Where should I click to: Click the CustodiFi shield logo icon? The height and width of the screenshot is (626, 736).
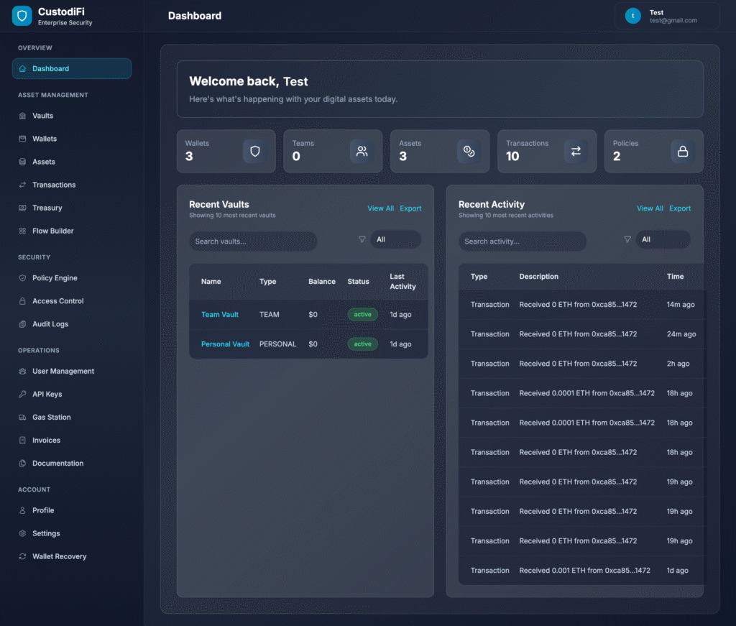click(x=22, y=16)
